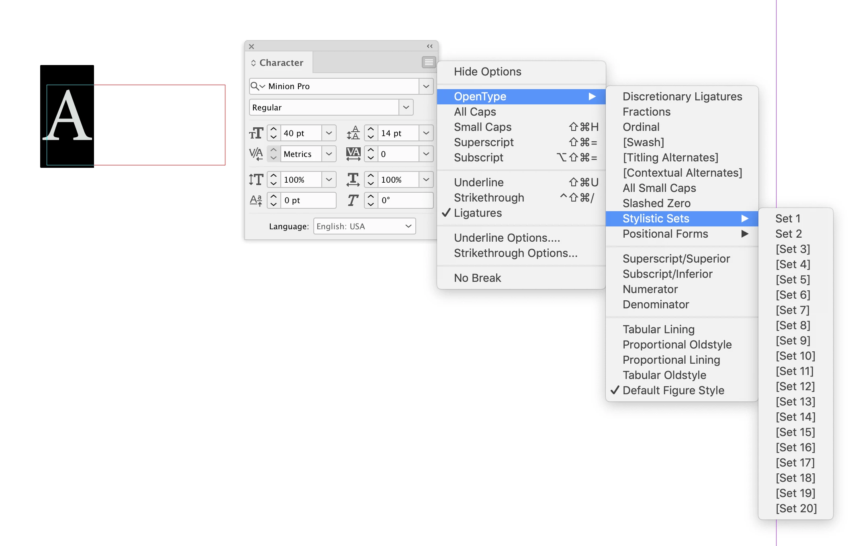Open the English: USA language dropdown

point(364,226)
